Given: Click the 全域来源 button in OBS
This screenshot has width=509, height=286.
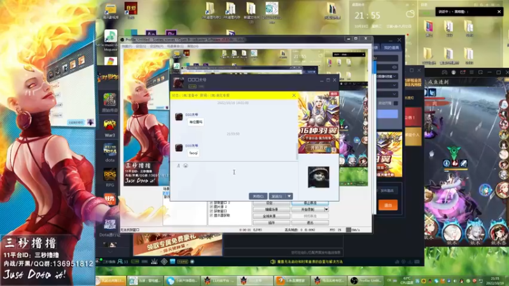Looking at the screenshot, I should pyautogui.click(x=272, y=216).
